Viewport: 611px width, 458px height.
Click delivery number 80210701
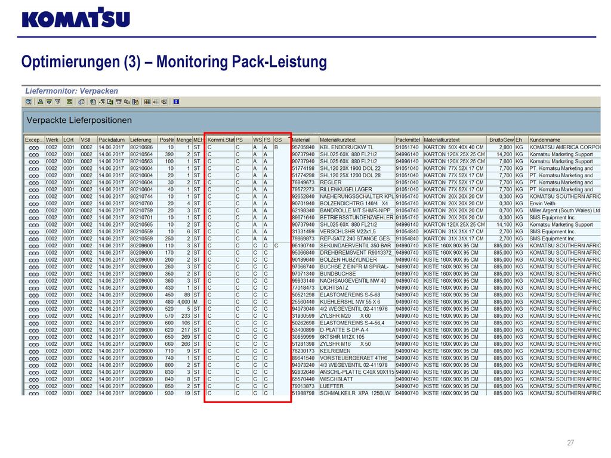pos(141,218)
